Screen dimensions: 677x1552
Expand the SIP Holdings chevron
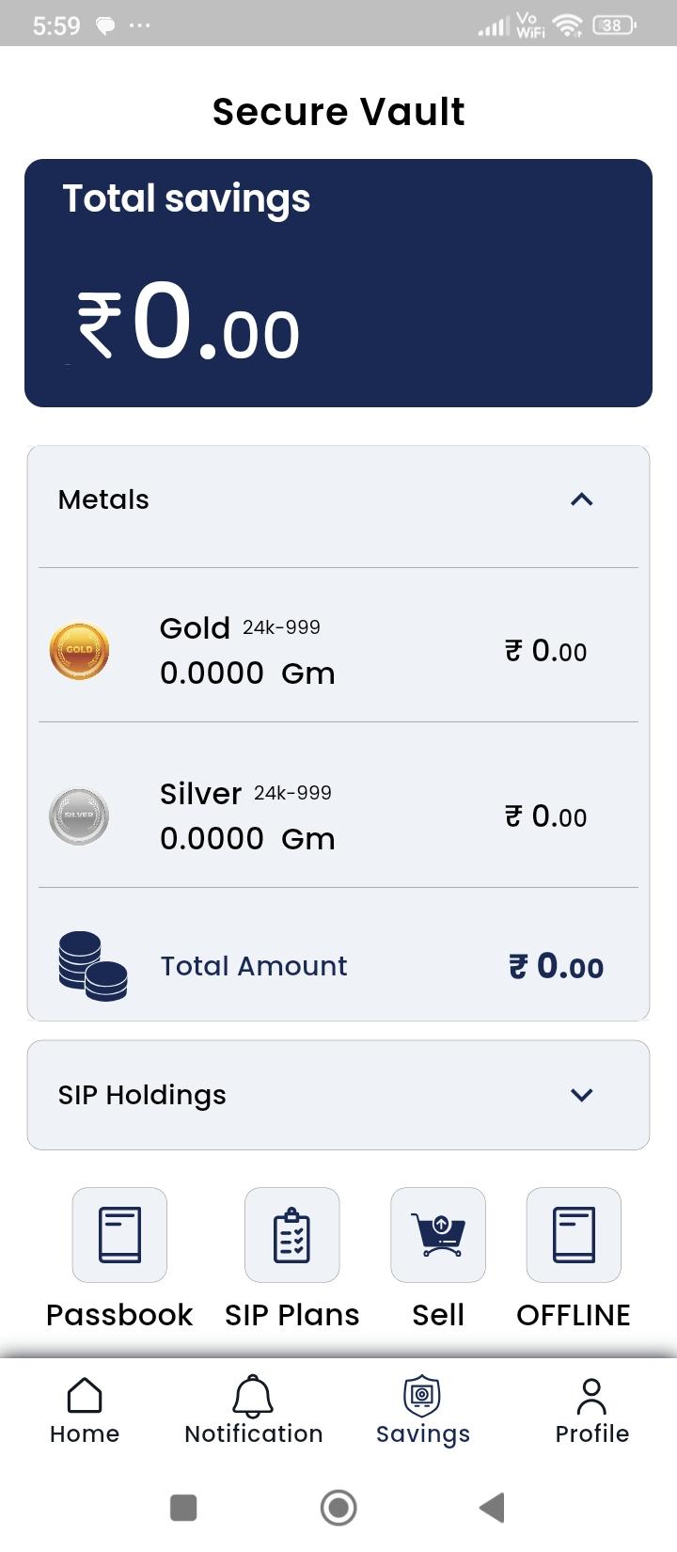point(582,1095)
